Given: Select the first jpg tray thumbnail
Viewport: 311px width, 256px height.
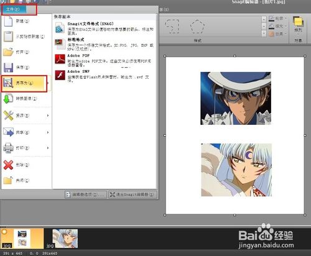Looking at the screenshot, I should pyautogui.click(x=22, y=238).
